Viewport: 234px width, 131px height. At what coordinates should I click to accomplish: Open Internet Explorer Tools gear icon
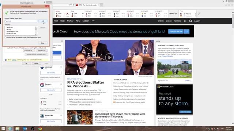[232, 5]
